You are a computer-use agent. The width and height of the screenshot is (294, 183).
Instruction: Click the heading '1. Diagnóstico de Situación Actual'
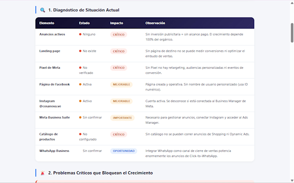[x=83, y=10]
